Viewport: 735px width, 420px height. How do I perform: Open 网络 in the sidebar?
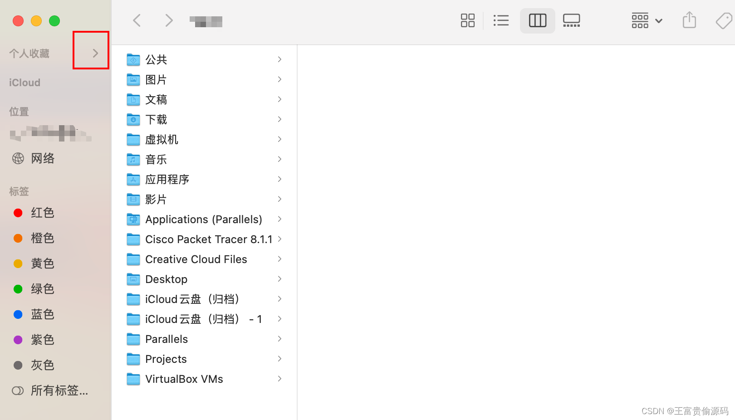[x=43, y=158]
